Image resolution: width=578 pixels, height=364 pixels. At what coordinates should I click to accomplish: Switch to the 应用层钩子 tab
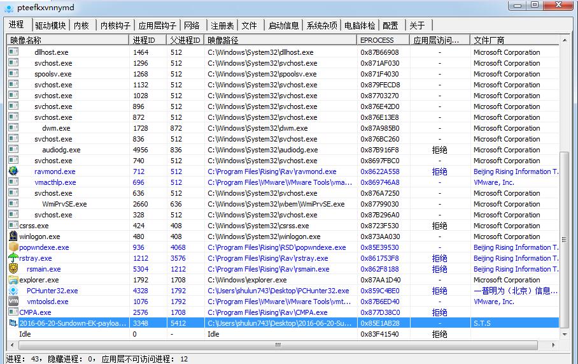[157, 25]
